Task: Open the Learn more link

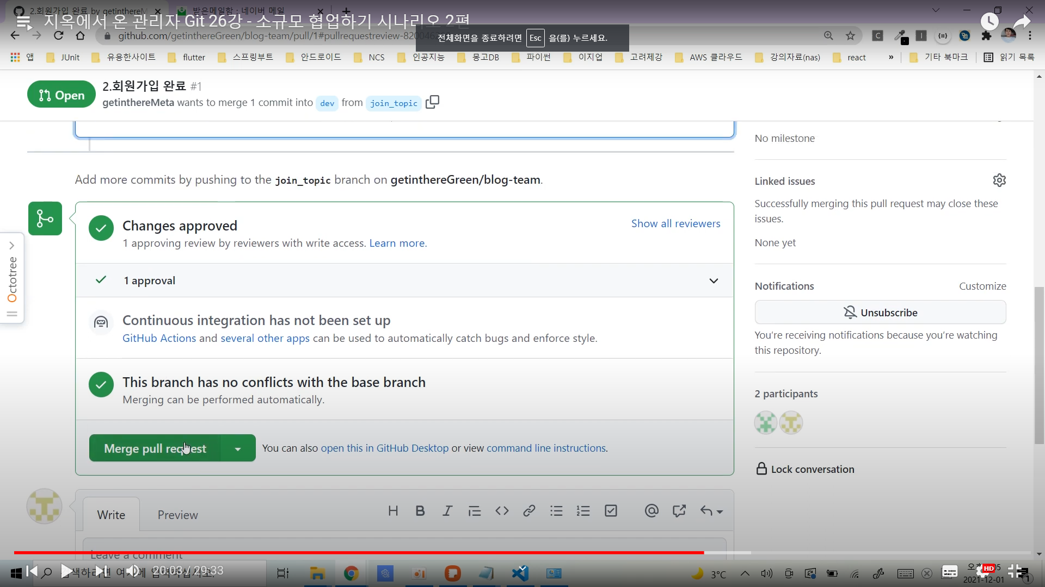Action: 397,243
